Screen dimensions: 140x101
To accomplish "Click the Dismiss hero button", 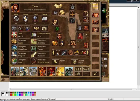I will tap(74, 62).
